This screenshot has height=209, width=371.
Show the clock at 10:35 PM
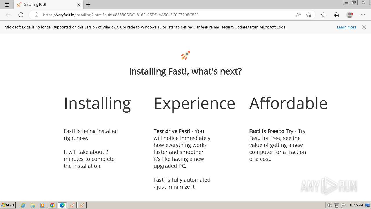tap(356, 205)
